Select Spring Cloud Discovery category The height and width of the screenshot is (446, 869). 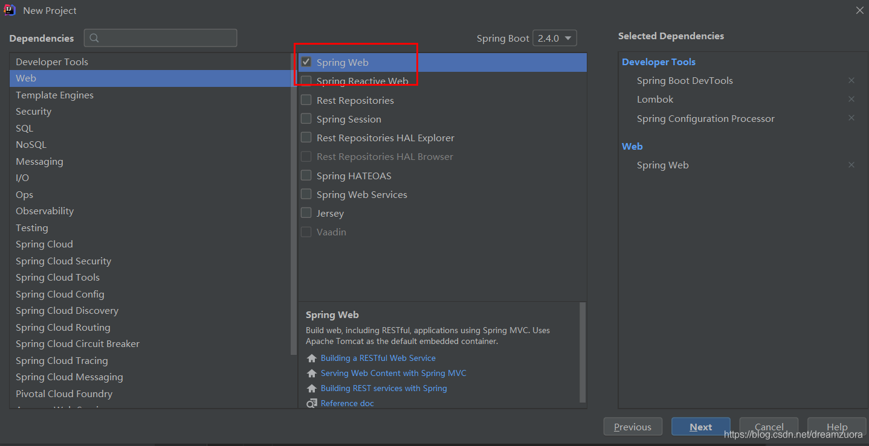pyautogui.click(x=150, y=311)
